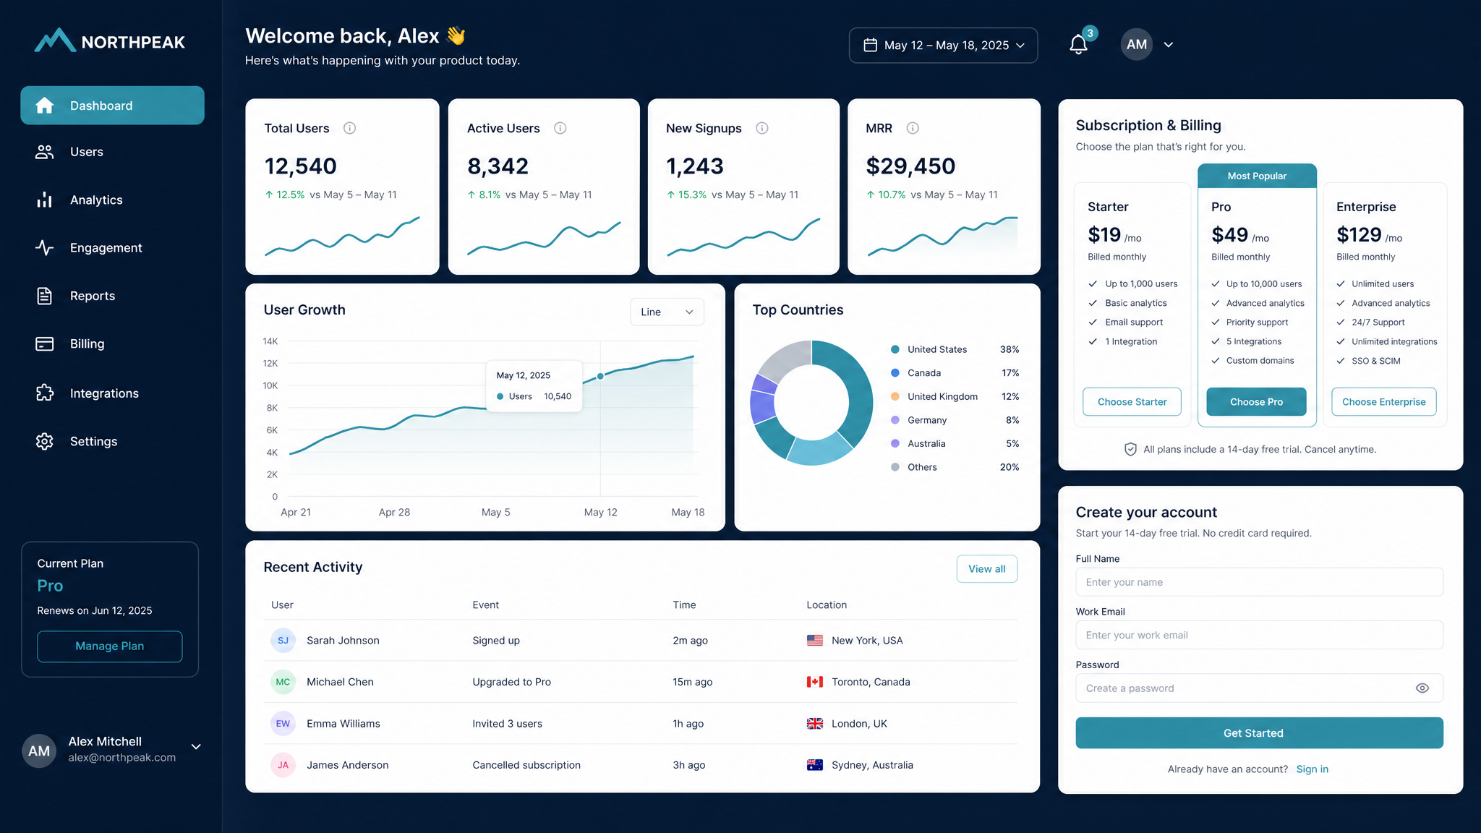This screenshot has height=833, width=1481.
Task: Click the Australia legend color dot
Action: [x=895, y=443]
